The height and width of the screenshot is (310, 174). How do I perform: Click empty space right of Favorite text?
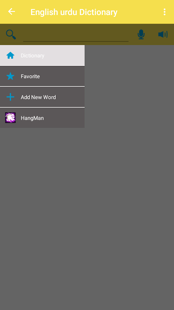click(x=62, y=76)
